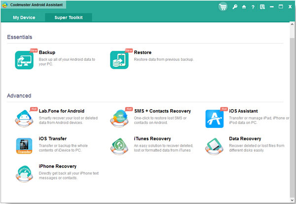Viewport: 296px width, 204px height.
Task: Click the New badge on Restore
Action: (x=129, y=50)
